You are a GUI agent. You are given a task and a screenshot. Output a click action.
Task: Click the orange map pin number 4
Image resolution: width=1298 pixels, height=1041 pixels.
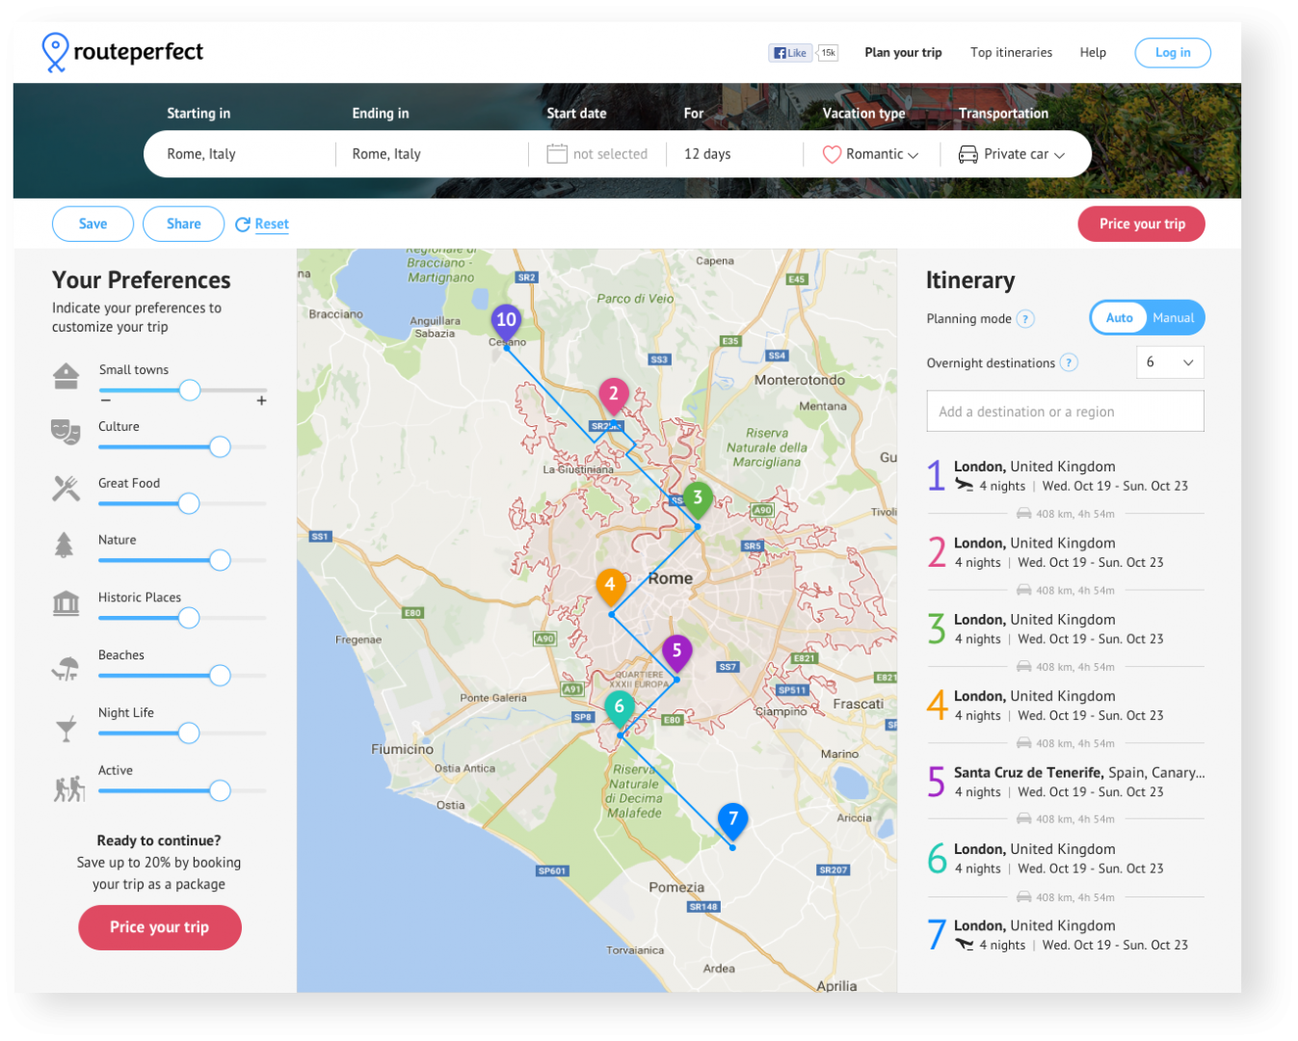[x=610, y=586]
